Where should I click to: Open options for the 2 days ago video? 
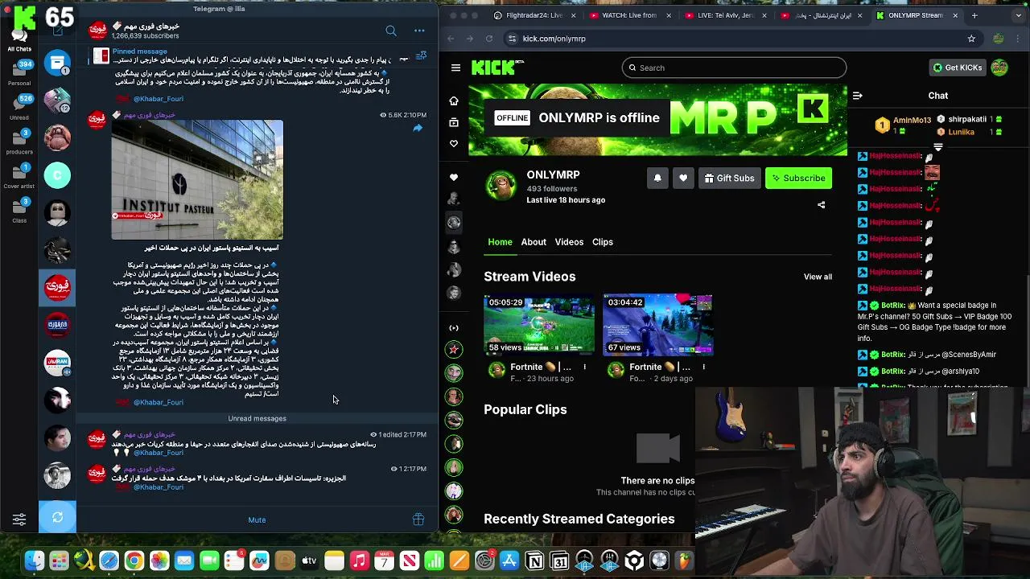703,367
